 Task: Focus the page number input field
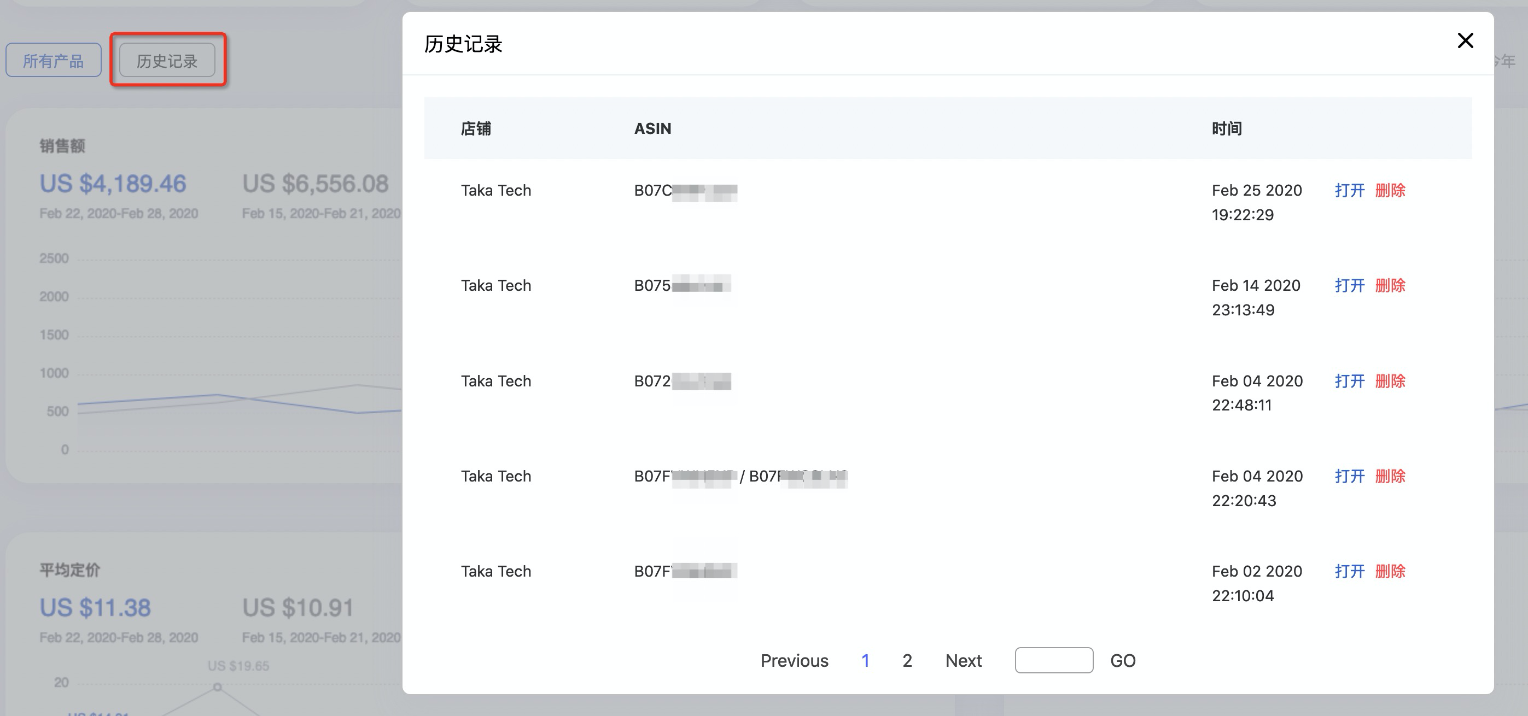pyautogui.click(x=1053, y=660)
